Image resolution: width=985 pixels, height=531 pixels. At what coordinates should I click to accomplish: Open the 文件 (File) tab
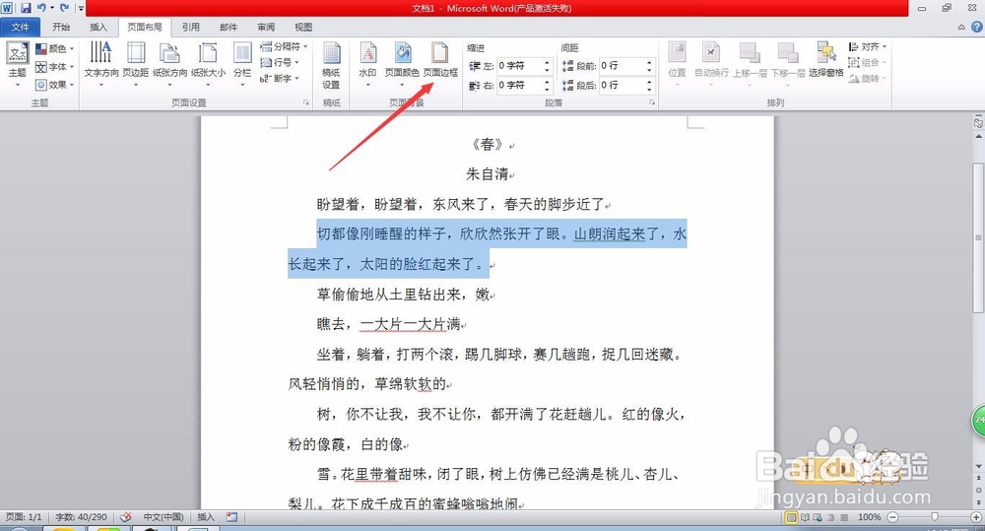[20, 27]
